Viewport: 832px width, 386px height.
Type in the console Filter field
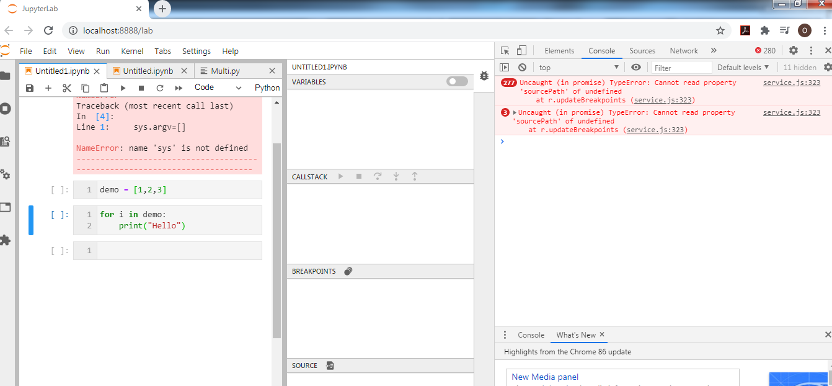[681, 67]
